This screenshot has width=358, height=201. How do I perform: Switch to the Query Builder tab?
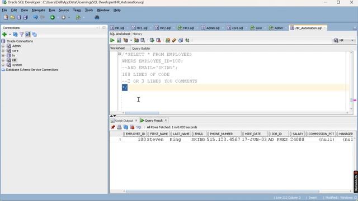pos(141,49)
